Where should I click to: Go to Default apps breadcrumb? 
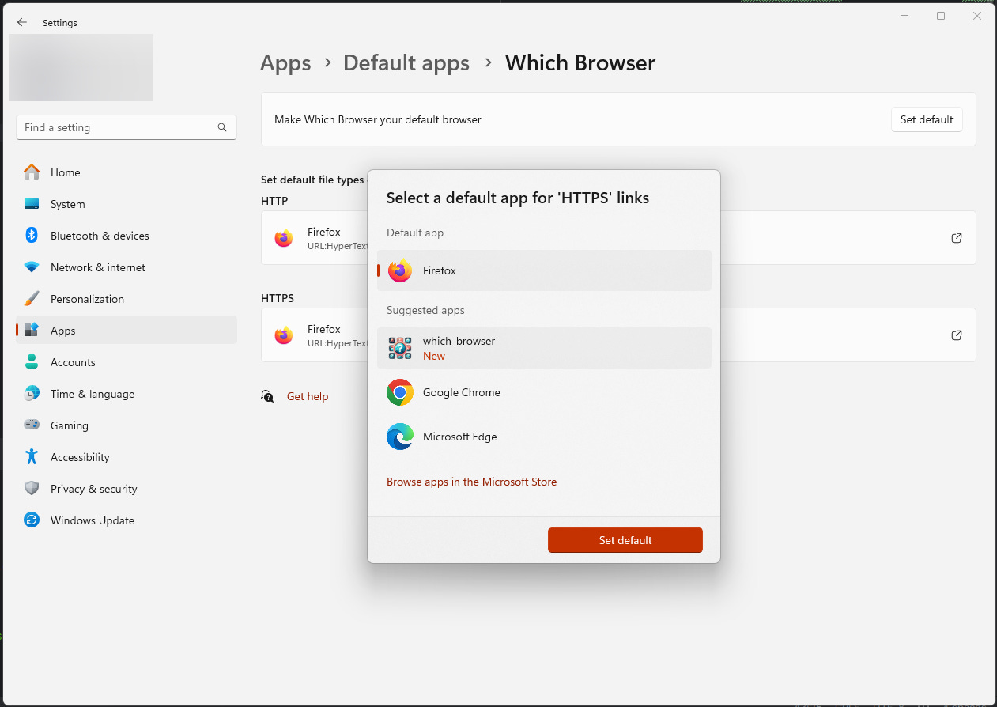tap(406, 62)
